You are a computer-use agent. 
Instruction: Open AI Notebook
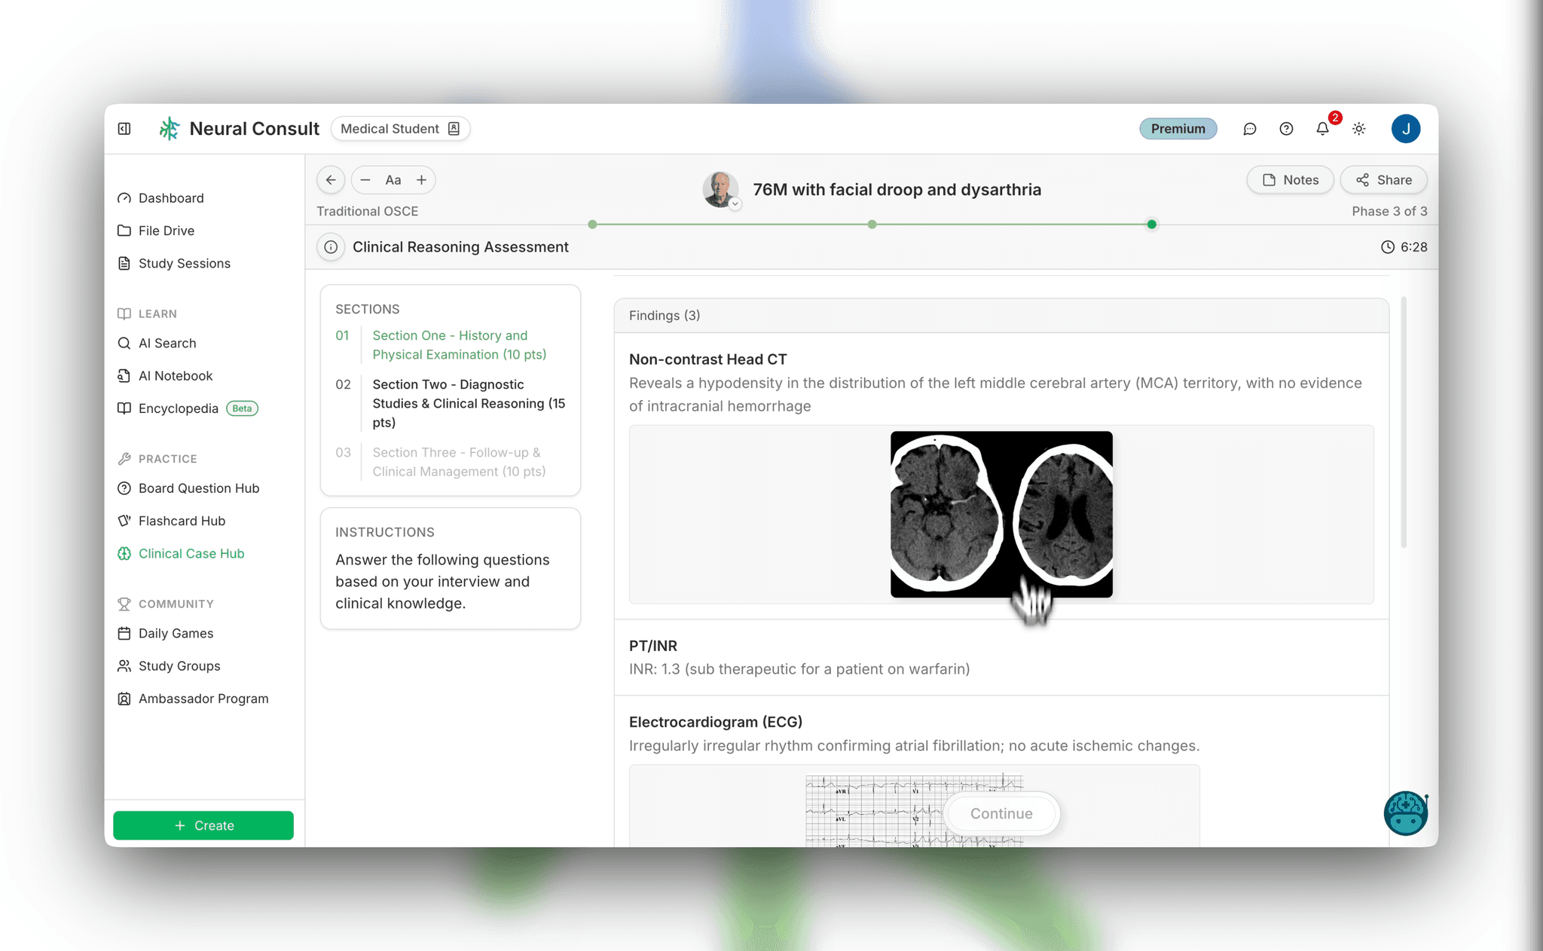click(176, 375)
